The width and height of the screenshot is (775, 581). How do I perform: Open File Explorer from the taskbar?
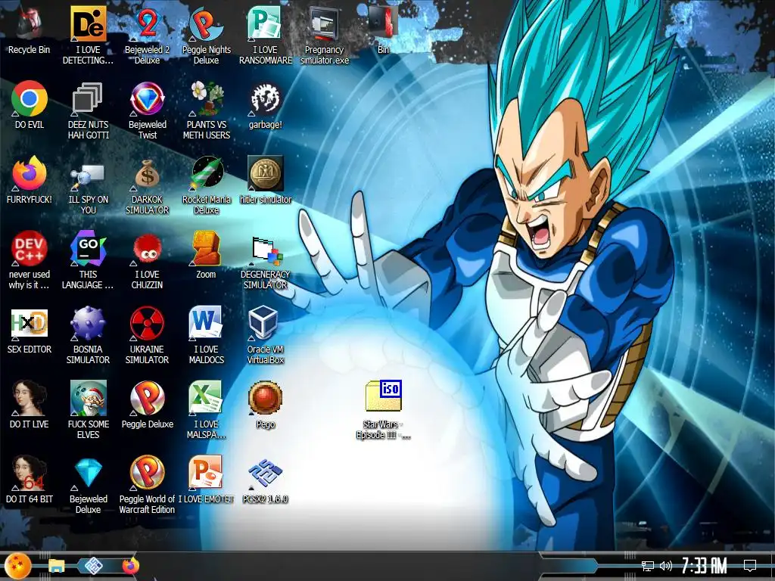tap(56, 566)
